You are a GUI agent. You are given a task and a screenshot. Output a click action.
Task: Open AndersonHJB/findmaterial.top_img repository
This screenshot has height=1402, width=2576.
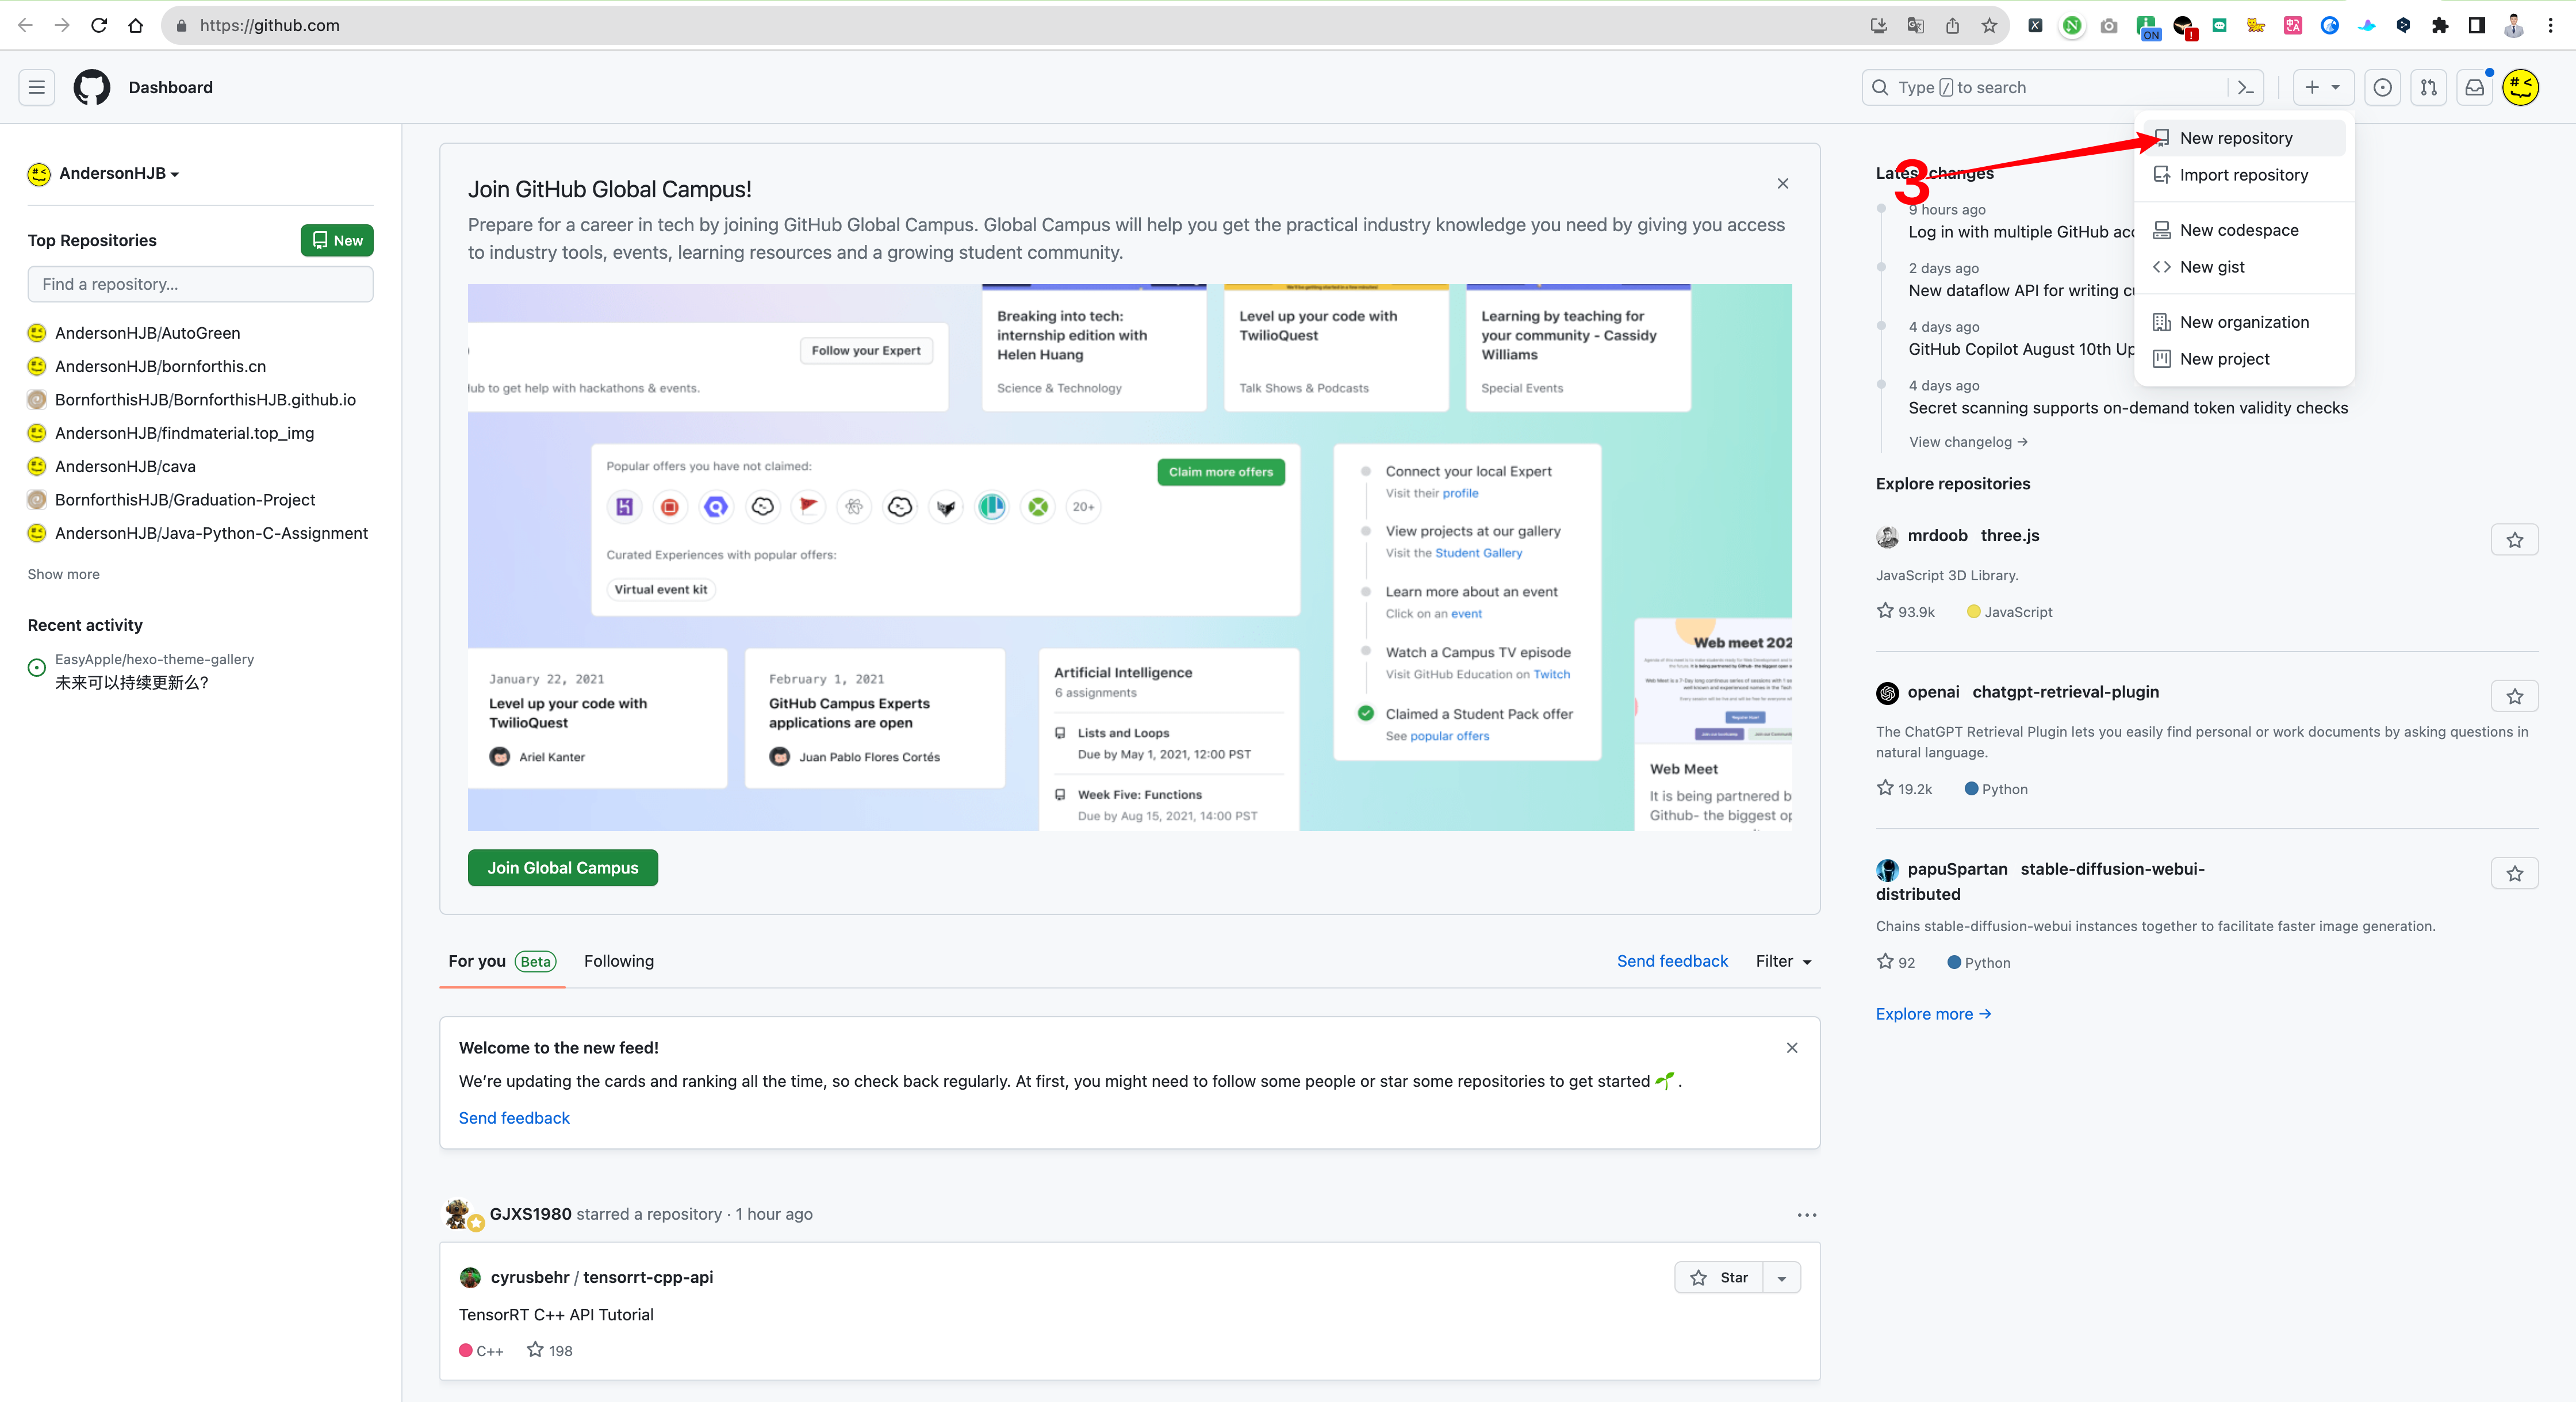coord(184,433)
